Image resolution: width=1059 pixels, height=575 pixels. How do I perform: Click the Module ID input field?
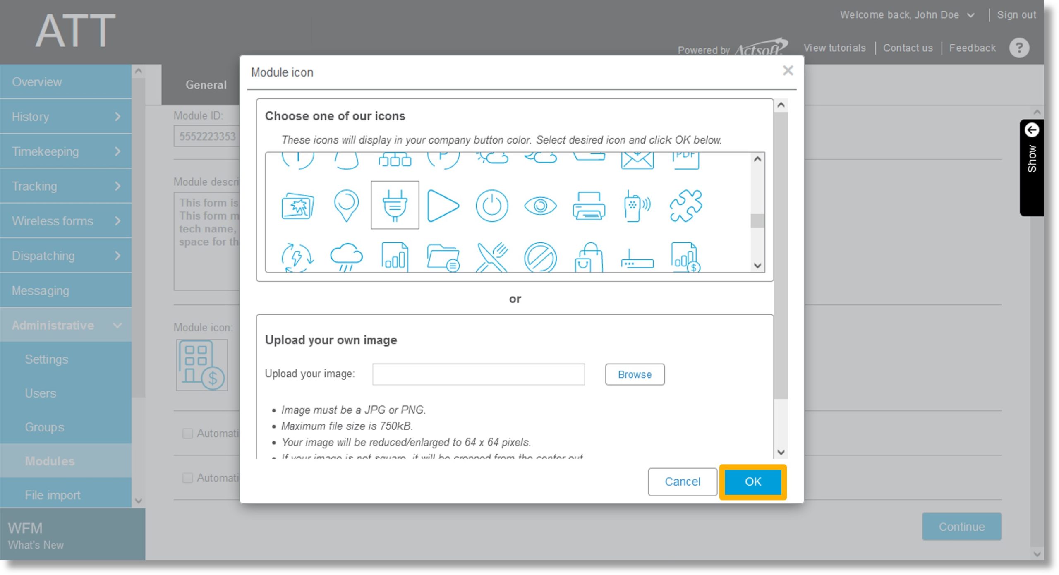pyautogui.click(x=207, y=136)
